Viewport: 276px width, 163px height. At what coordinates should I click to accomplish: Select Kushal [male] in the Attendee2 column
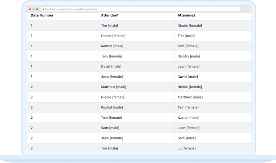(188, 118)
